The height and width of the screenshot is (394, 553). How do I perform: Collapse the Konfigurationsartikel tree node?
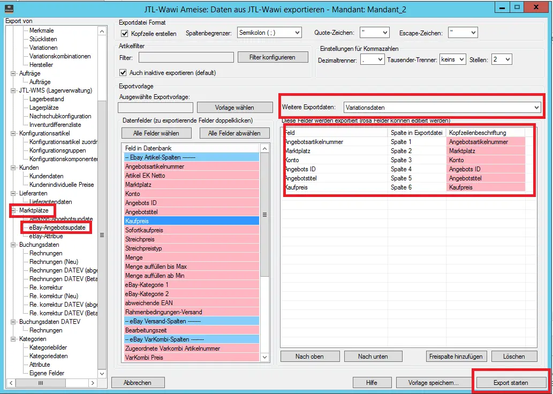tap(14, 133)
